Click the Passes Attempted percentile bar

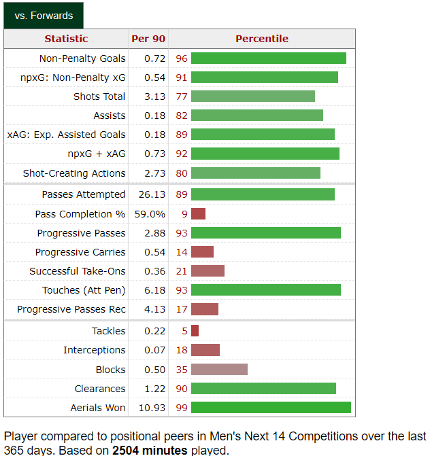click(x=263, y=194)
